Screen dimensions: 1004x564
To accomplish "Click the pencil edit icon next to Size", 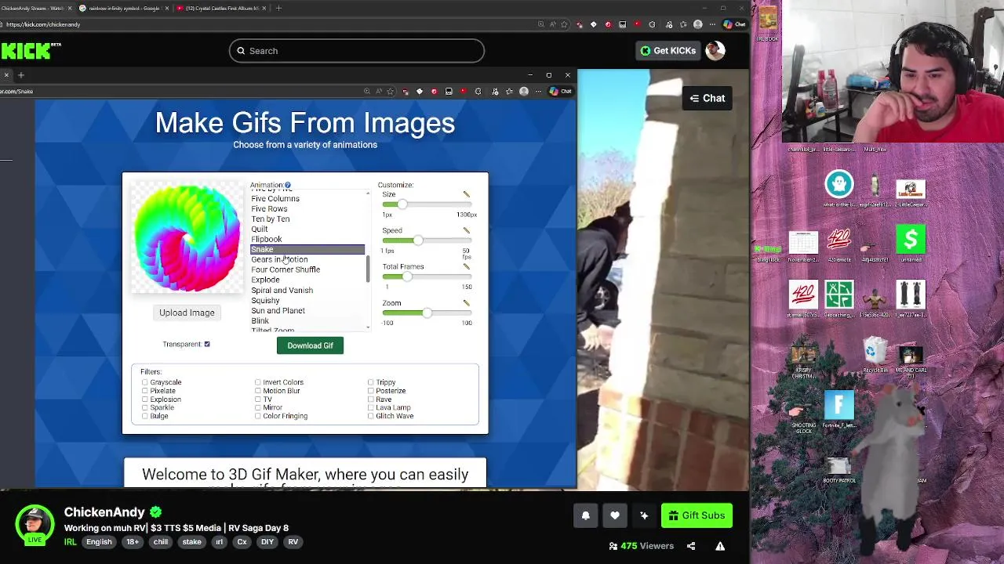I will point(466,194).
